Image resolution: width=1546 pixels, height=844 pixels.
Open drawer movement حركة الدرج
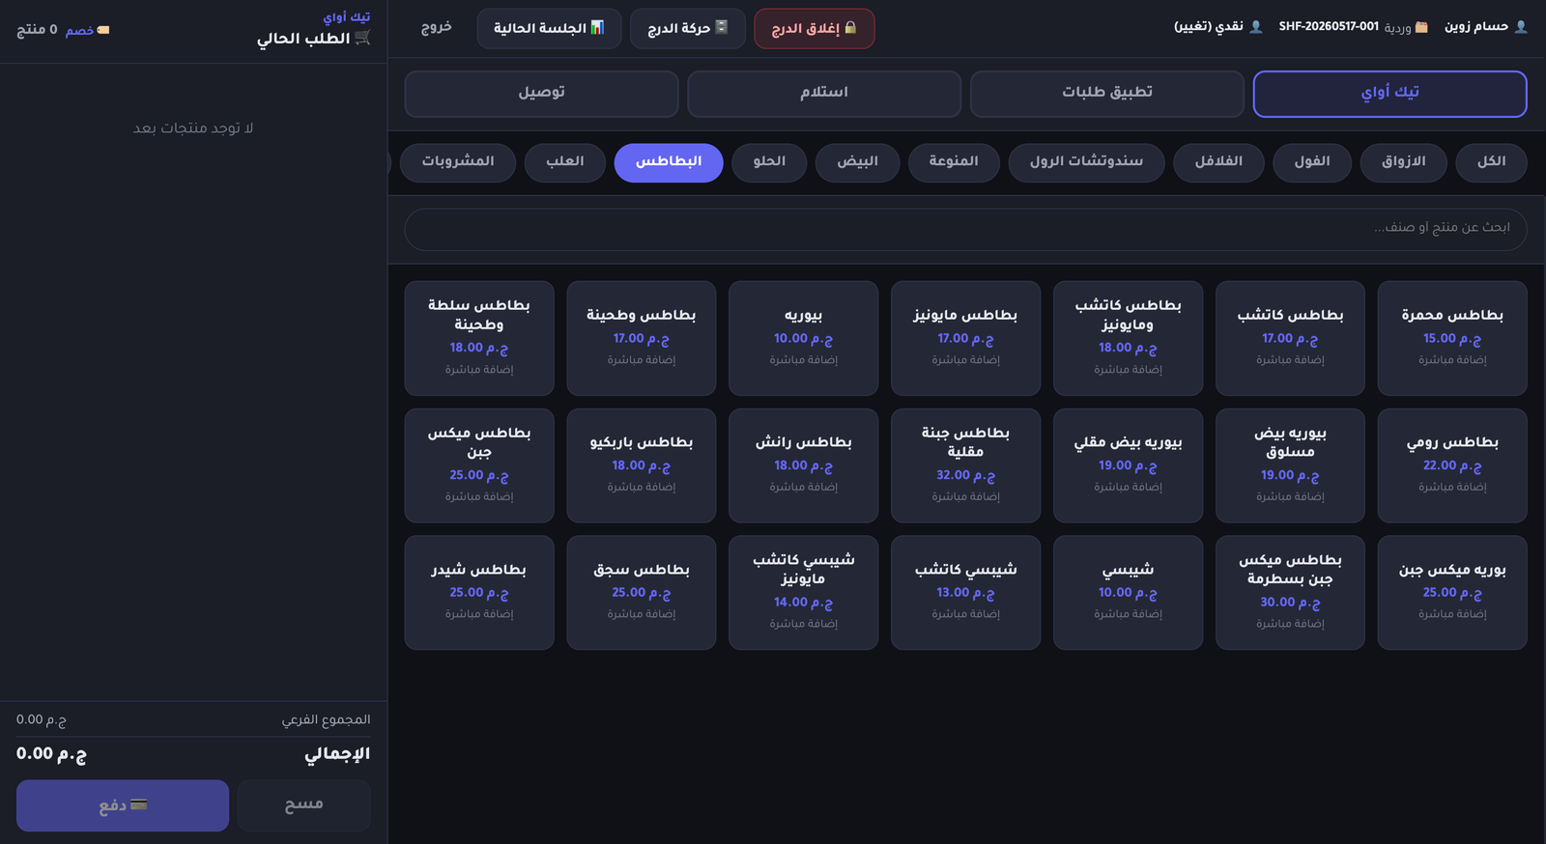click(x=687, y=28)
